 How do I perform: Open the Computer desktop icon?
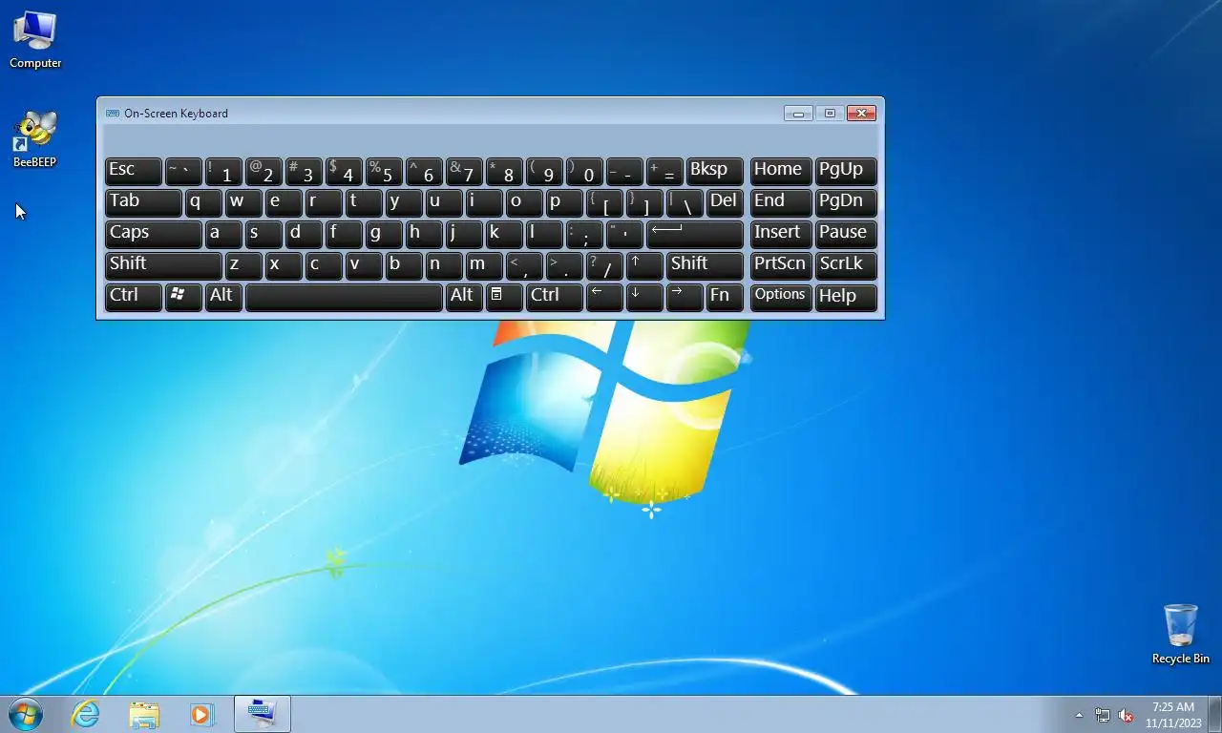pos(35,39)
